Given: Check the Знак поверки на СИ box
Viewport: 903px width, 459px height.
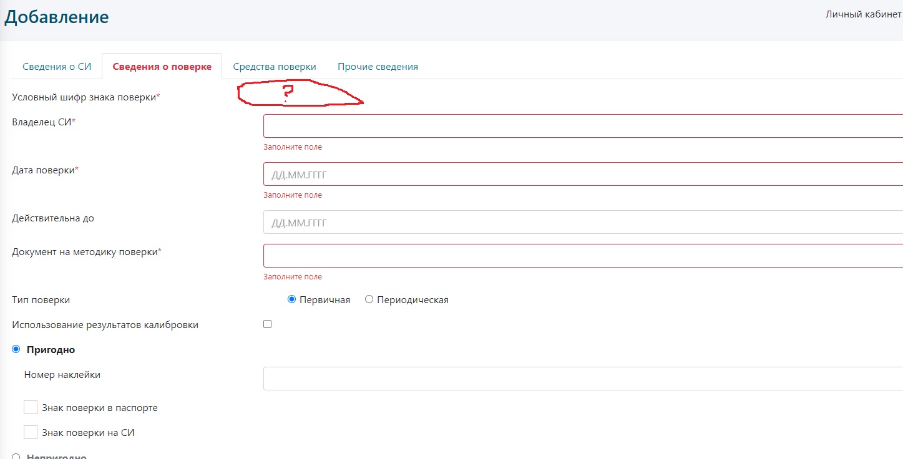Looking at the screenshot, I should point(31,432).
